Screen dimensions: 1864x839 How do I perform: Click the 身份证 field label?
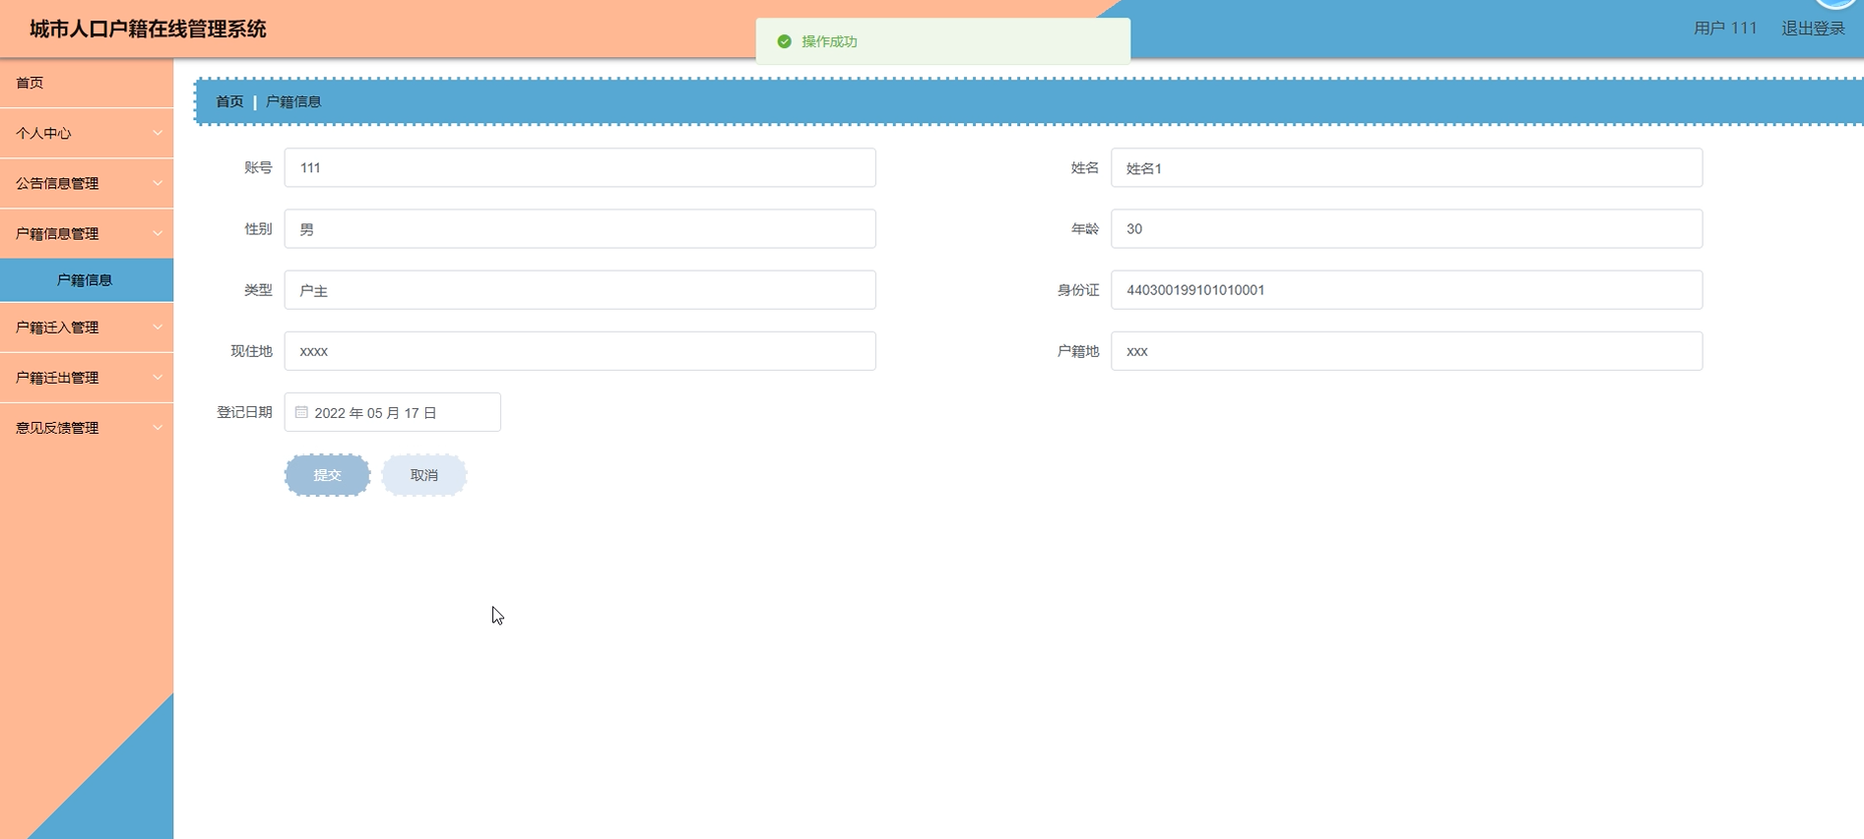click(x=1078, y=290)
